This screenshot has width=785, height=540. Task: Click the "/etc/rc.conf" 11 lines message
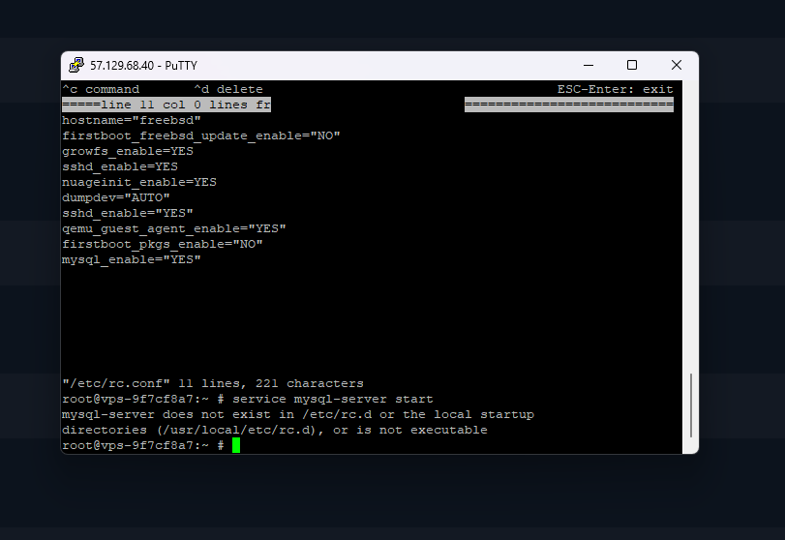pyautogui.click(x=213, y=383)
